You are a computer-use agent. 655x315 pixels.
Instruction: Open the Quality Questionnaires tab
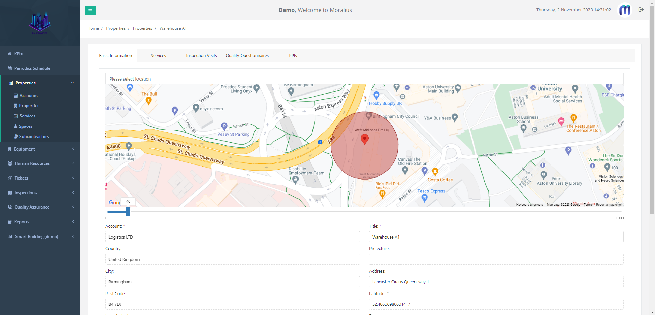(x=247, y=56)
